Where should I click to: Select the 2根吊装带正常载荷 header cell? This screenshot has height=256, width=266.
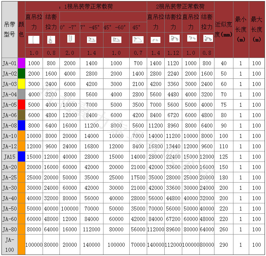tap(180, 6)
